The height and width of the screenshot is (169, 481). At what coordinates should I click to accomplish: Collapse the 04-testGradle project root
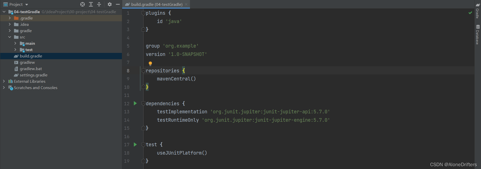[4, 12]
